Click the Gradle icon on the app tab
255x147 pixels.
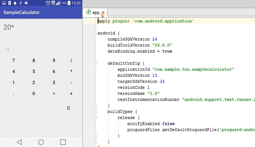click(88, 12)
